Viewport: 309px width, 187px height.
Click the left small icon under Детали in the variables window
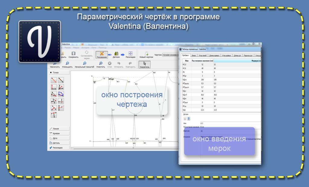[185, 119]
